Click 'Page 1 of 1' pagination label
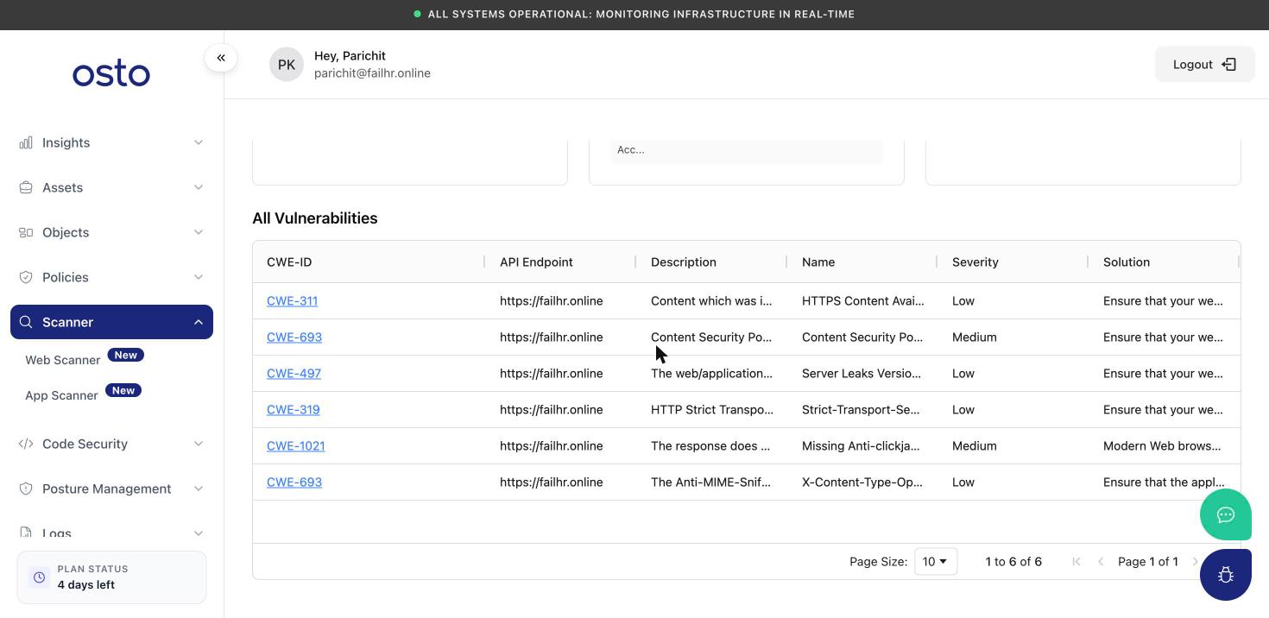The height and width of the screenshot is (618, 1269). (1148, 562)
